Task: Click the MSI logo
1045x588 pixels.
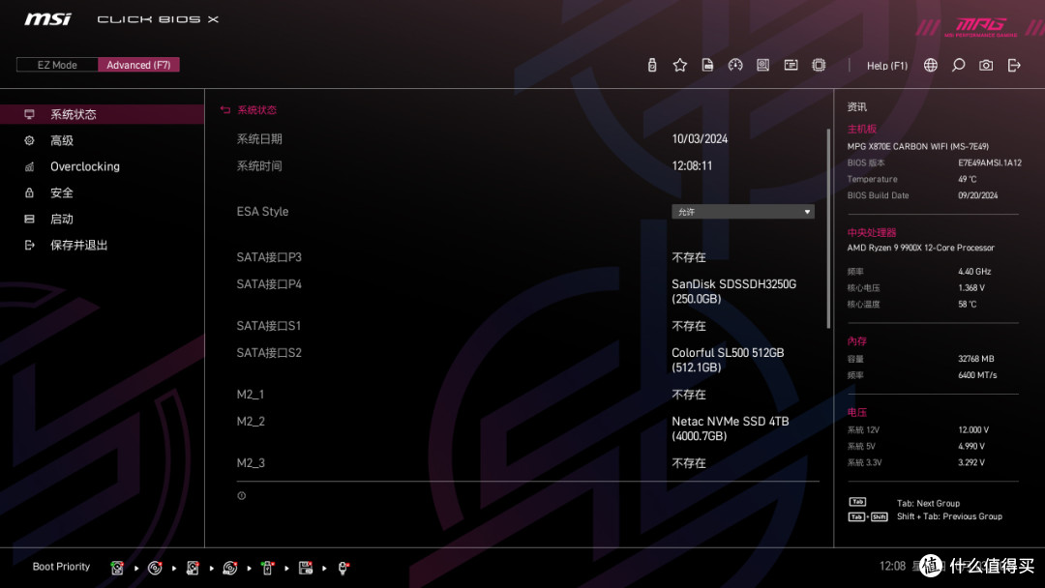Action: tap(47, 19)
